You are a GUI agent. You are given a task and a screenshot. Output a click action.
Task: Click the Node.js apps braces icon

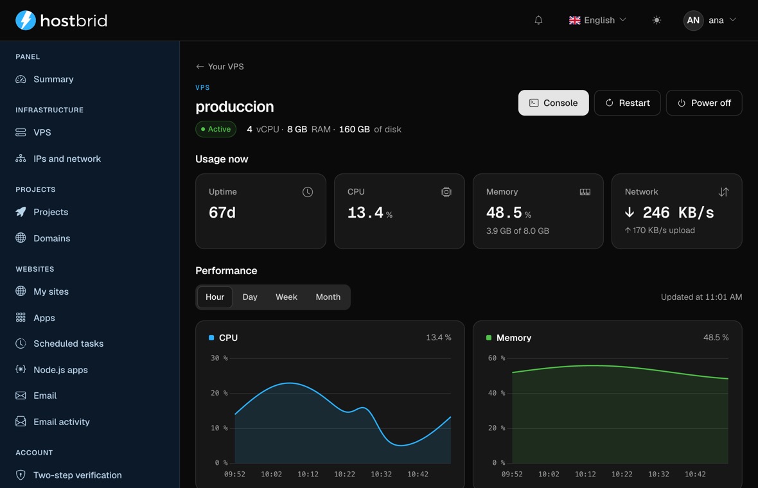[21, 369]
